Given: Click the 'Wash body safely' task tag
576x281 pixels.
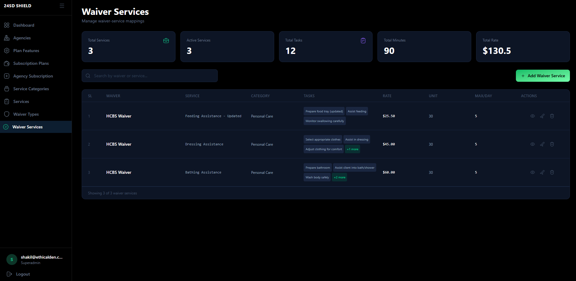Looking at the screenshot, I should click(x=317, y=177).
